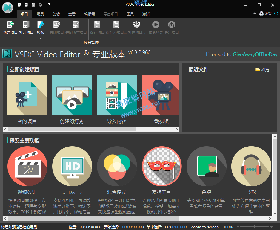Open the 激活 ribbon tab
This screenshot has height=230, width=280.
[x=146, y=14]
